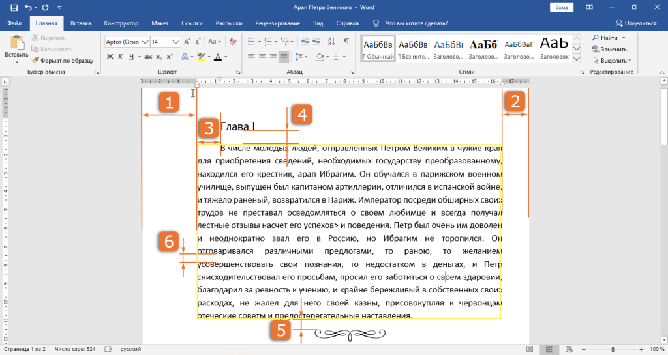The image size is (668, 355).
Task: Open the font color dropdown arrow
Action: tap(226, 57)
